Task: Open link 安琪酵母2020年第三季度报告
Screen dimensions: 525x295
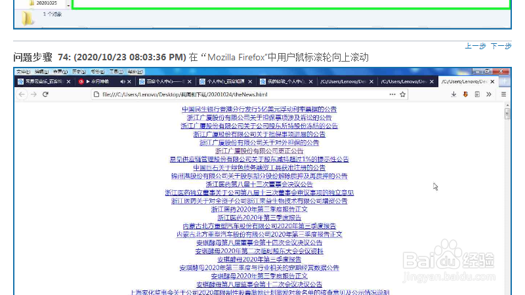Action: [x=259, y=260]
